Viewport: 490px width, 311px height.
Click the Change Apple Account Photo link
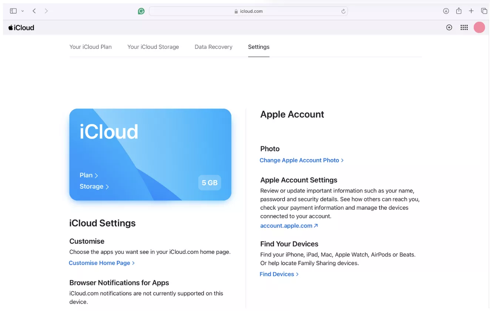pos(302,160)
